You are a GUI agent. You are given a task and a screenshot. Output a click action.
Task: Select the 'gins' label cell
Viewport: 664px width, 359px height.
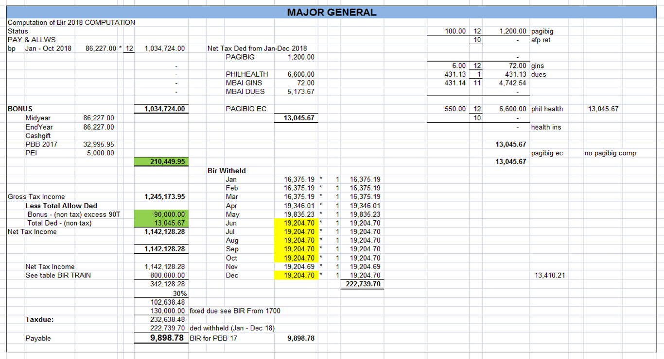(538, 65)
